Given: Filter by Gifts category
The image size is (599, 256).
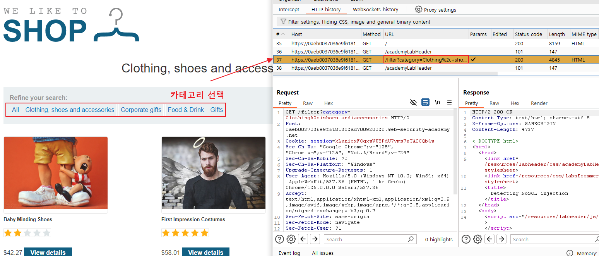Looking at the screenshot, I should (217, 110).
